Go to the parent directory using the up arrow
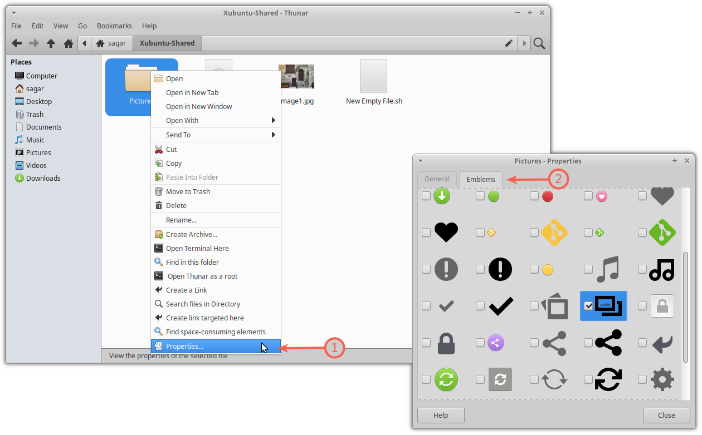Image resolution: width=702 pixels, height=435 pixels. pyautogui.click(x=51, y=43)
